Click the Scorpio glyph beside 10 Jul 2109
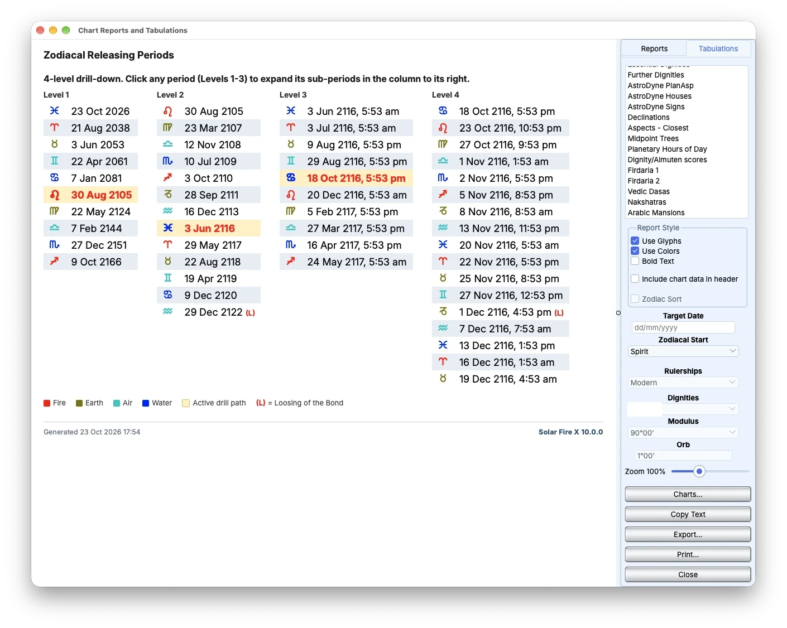This screenshot has width=787, height=628. 167,161
